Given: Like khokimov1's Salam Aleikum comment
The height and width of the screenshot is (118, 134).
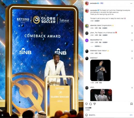Looking at the screenshot, I should [132, 51].
